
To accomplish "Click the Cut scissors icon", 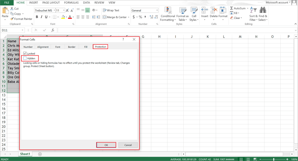I will tap(12, 8).
